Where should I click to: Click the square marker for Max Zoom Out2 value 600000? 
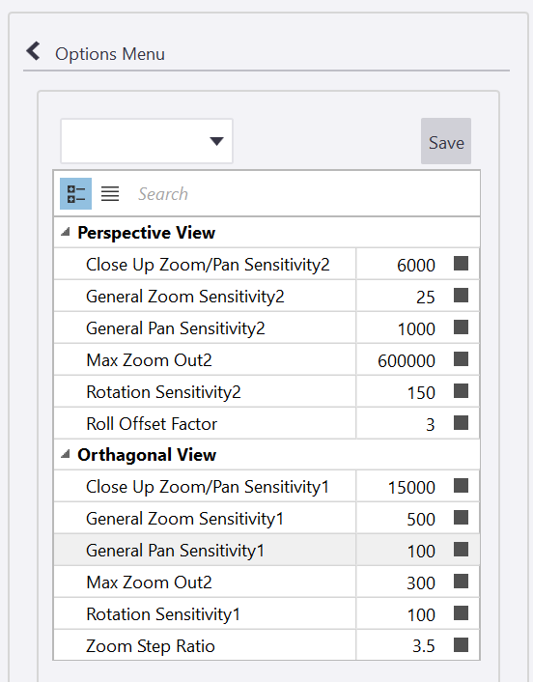click(x=461, y=358)
